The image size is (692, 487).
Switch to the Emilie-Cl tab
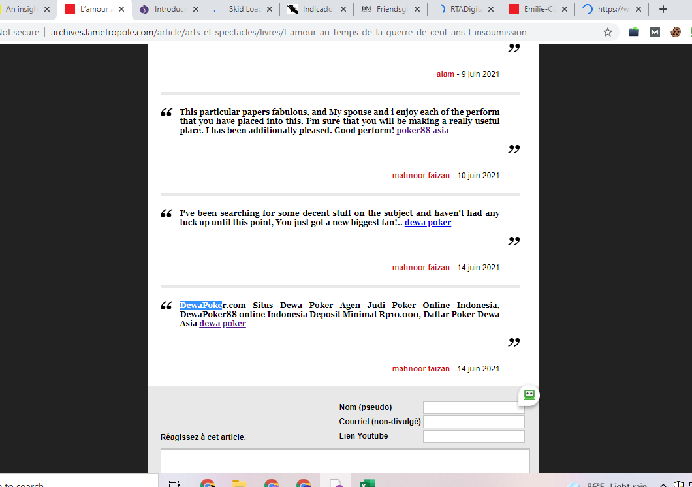click(535, 10)
